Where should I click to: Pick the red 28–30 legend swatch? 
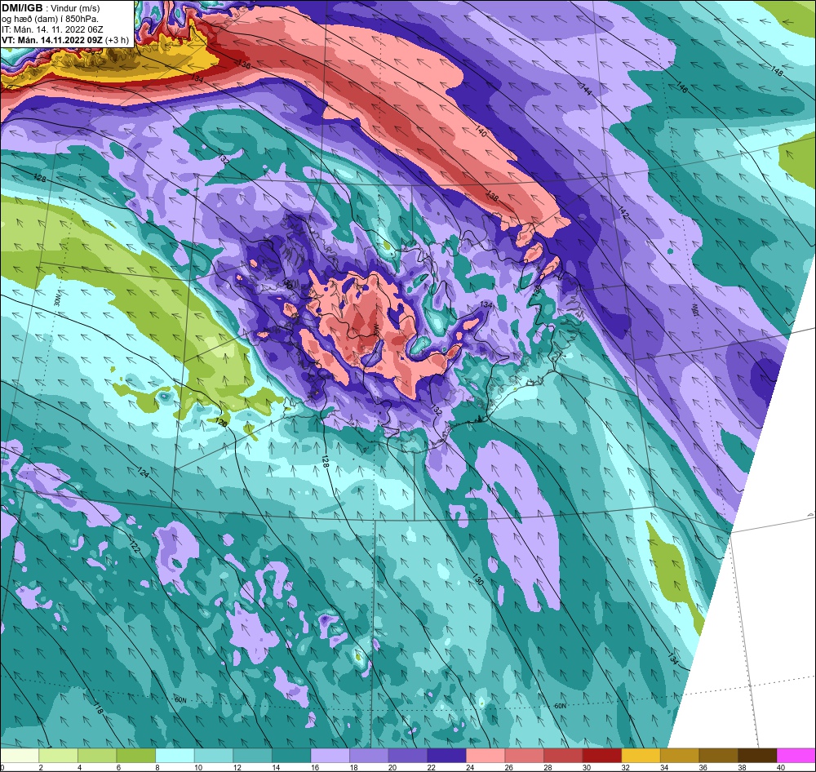tap(563, 756)
